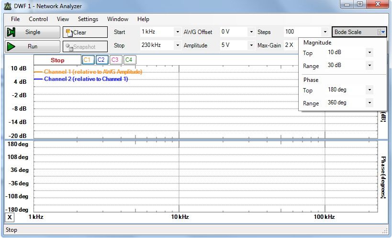Expand Magnitude Range dropdown arrow
Image resolution: width=392 pixels, height=238 pixels.
370,66
